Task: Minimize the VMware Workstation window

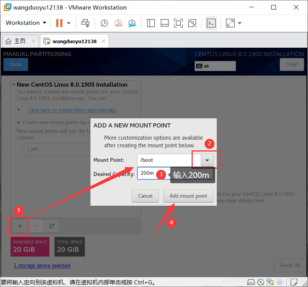Action: 252,7
